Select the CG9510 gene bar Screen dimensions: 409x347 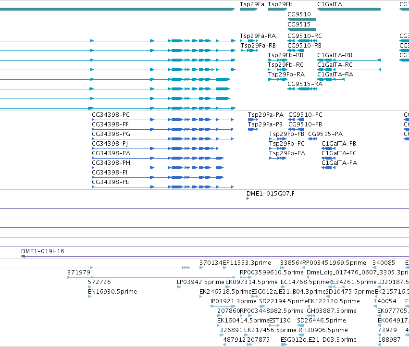point(302,19)
